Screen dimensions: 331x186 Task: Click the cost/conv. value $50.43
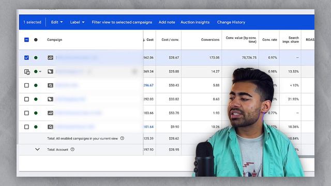174,85
